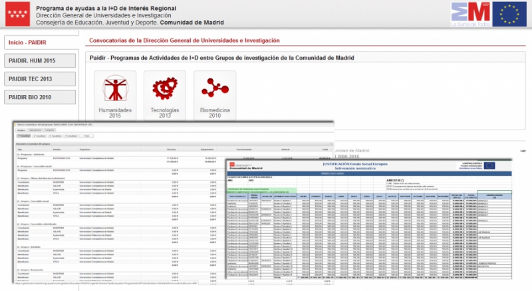The height and width of the screenshot is (291, 532).
Task: Collapse the Grupos - Añadido group
Action: [x=18, y=247]
